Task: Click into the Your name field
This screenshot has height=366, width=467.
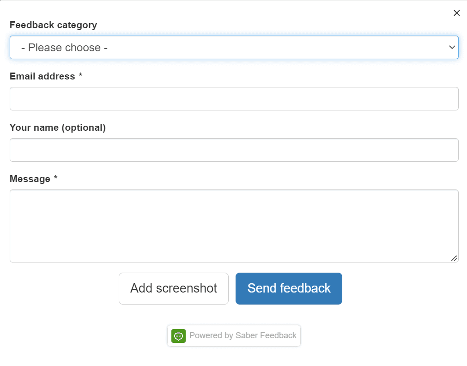Action: click(234, 150)
